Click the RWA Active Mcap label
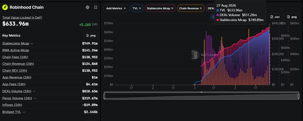Viewport: 303px width, 121px height. pos(15,50)
